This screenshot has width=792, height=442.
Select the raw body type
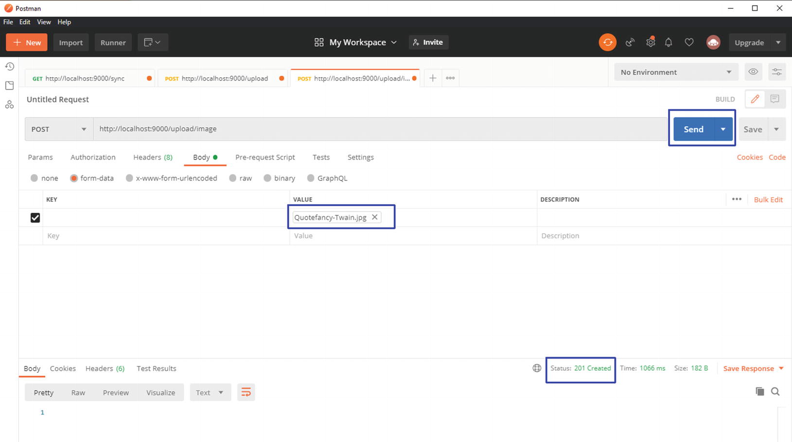point(233,178)
